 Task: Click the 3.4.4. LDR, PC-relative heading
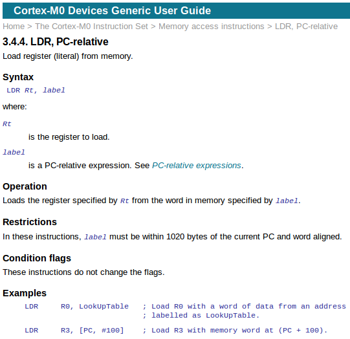[x=56, y=42]
